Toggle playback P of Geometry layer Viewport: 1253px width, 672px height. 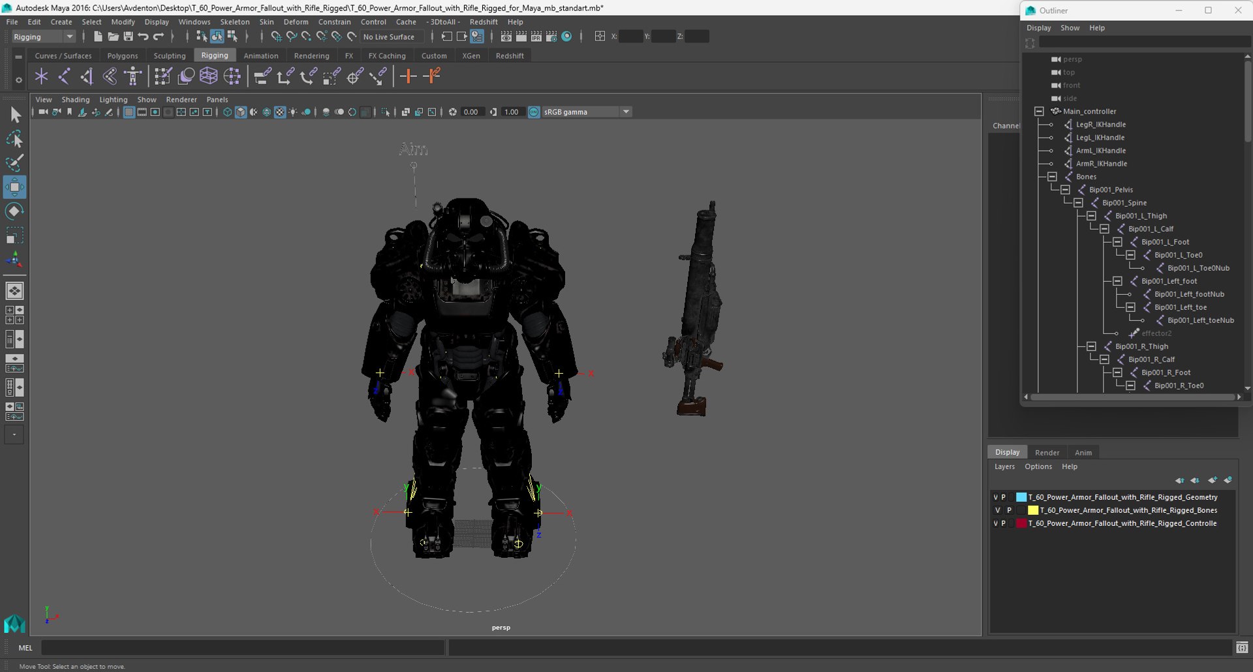(x=1004, y=497)
